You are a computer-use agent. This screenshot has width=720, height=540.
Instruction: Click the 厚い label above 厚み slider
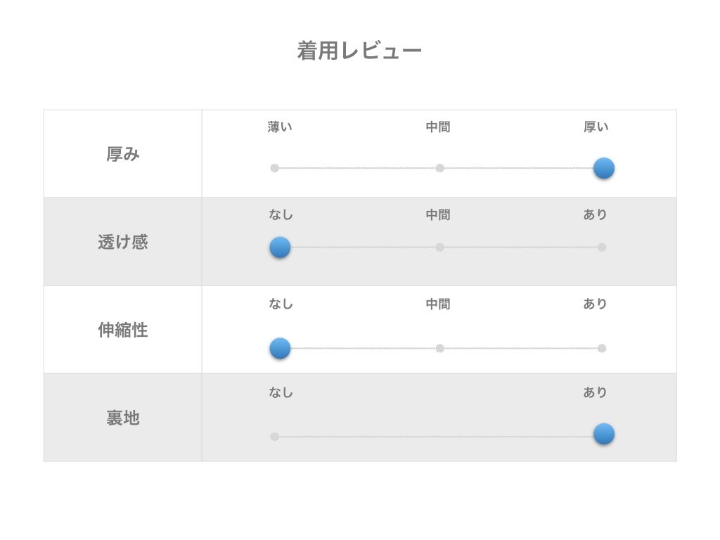596,127
